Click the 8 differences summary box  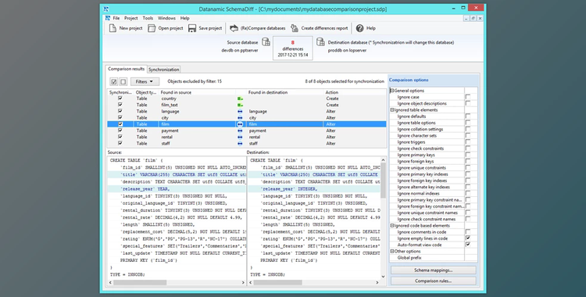click(x=293, y=48)
